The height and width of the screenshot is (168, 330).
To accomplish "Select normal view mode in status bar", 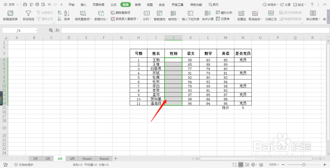I will point(241,165).
